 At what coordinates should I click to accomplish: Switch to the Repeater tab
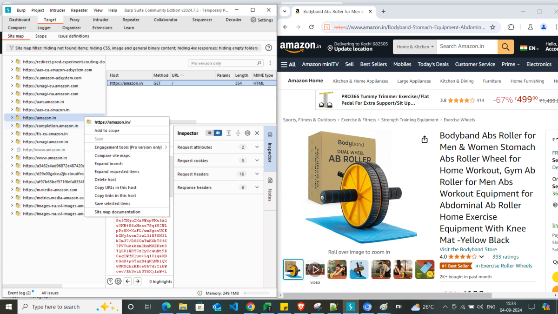point(131,20)
